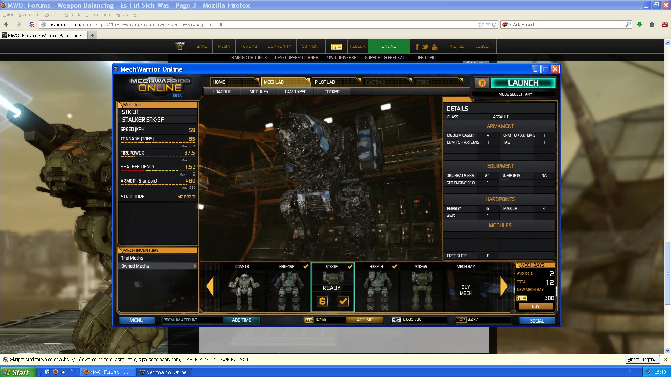Select the COM-1B mech thumbnail

[243, 287]
